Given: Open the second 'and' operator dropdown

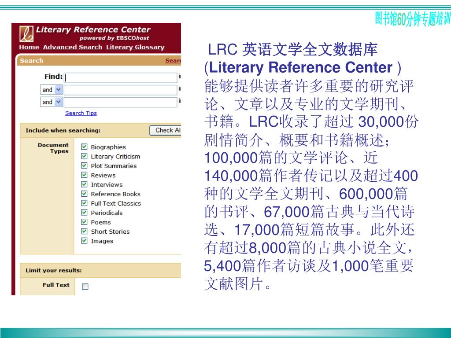Looking at the screenshot, I should click(x=51, y=102).
